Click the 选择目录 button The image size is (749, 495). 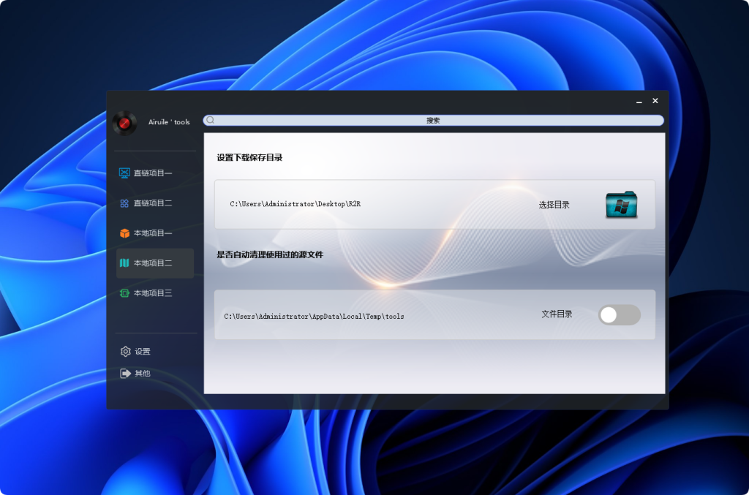point(554,205)
